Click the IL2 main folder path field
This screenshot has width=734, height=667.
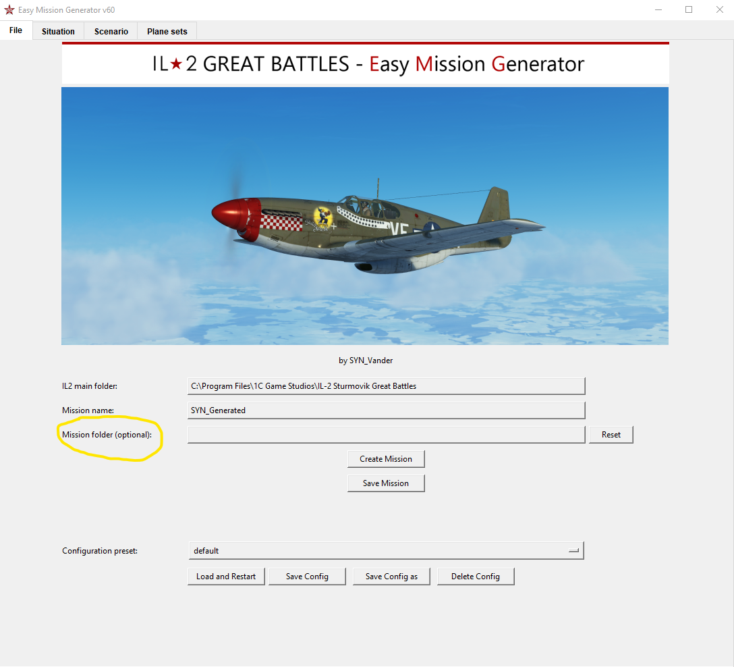pos(386,386)
